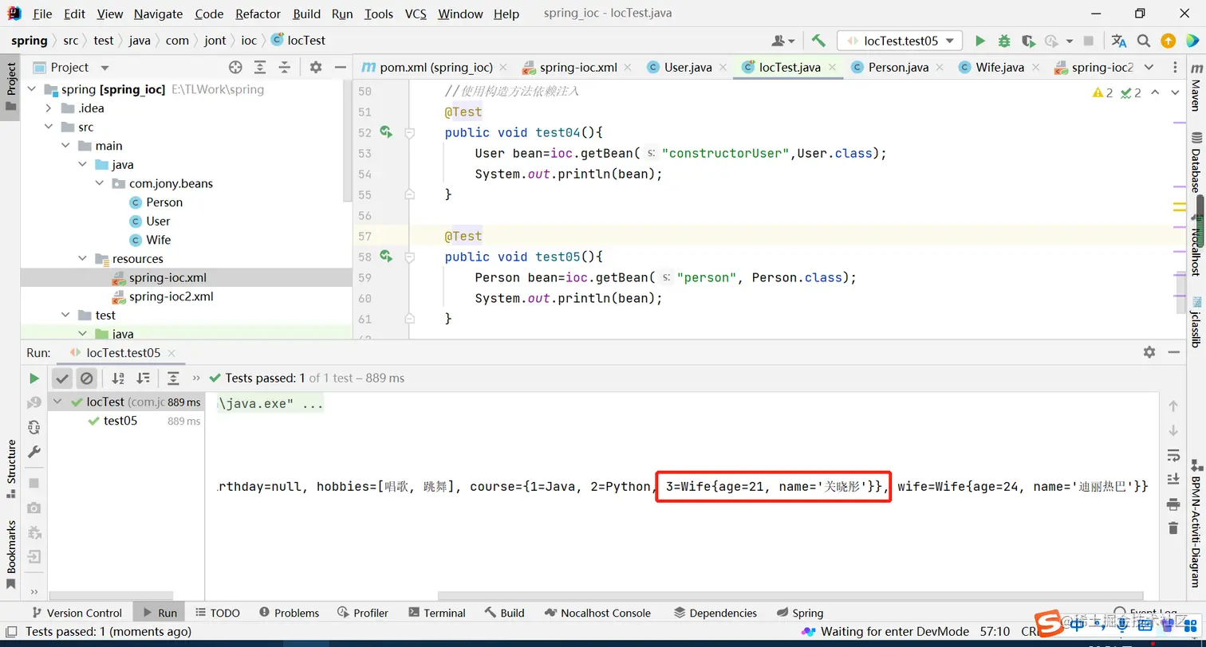
Task: Collapse the com.jony.beans package
Action: coord(100,184)
